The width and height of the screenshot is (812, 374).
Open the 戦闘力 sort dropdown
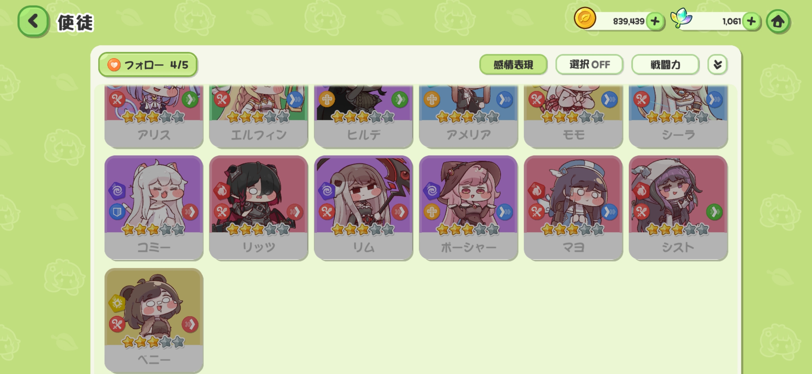665,64
